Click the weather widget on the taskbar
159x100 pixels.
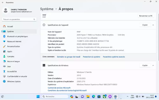pyautogui.click(x=3, y=96)
